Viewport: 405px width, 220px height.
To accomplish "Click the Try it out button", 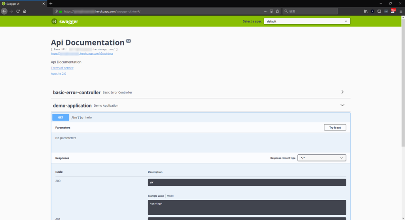I will click(335, 127).
